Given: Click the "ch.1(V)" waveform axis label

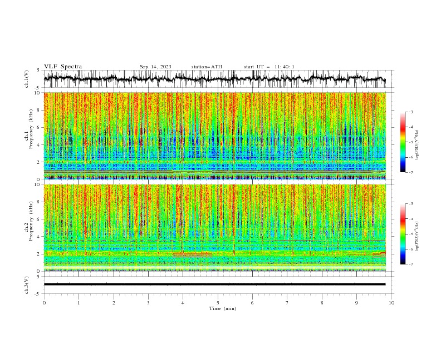Looking at the screenshot, I should [x=27, y=79].
